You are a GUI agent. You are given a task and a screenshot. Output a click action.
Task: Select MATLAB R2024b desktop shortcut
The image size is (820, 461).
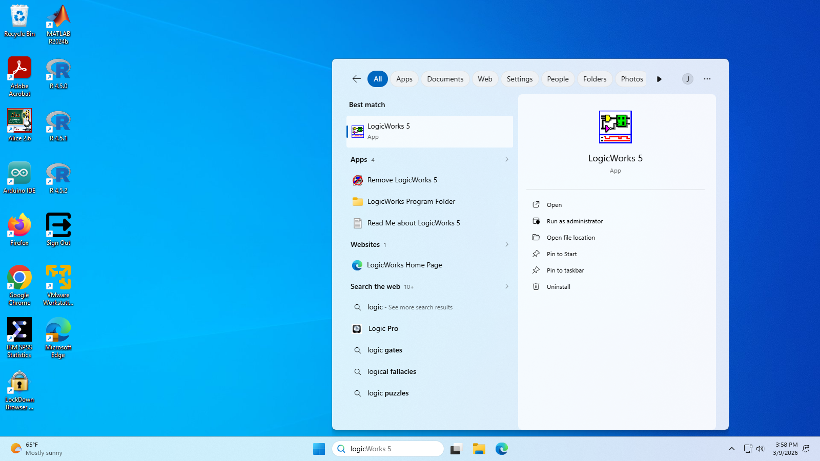coord(58,25)
